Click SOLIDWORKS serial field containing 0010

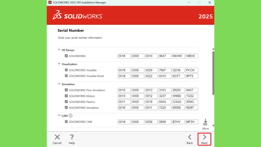[151, 56]
